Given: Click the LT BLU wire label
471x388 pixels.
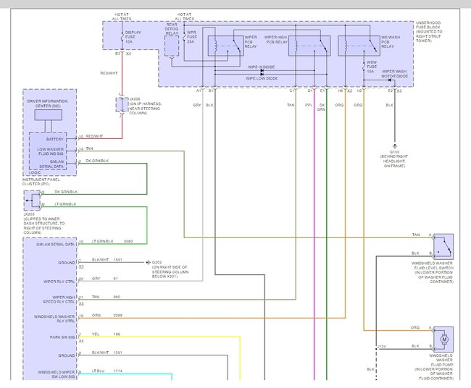Looking at the screenshot, I should click(98, 371).
